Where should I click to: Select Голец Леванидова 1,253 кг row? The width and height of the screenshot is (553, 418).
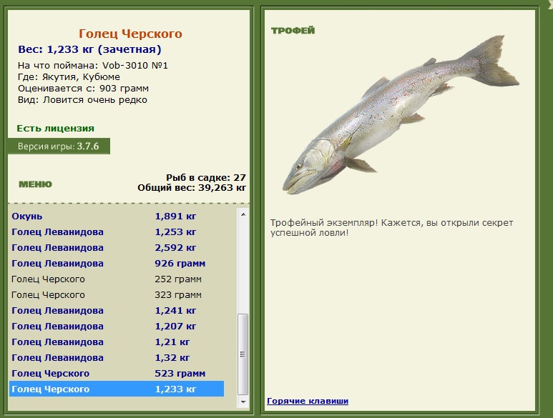point(117,232)
